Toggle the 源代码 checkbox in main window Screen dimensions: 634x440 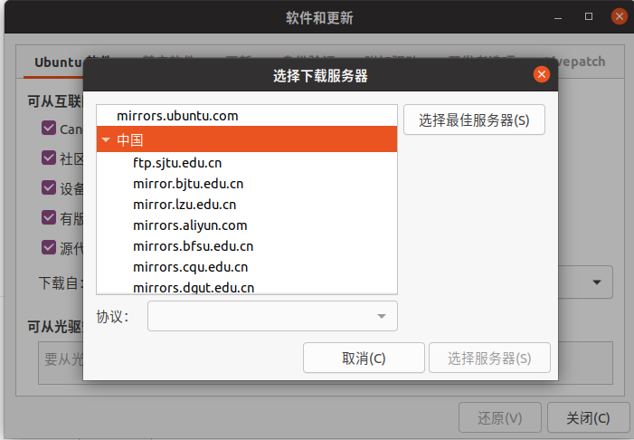[x=49, y=247]
